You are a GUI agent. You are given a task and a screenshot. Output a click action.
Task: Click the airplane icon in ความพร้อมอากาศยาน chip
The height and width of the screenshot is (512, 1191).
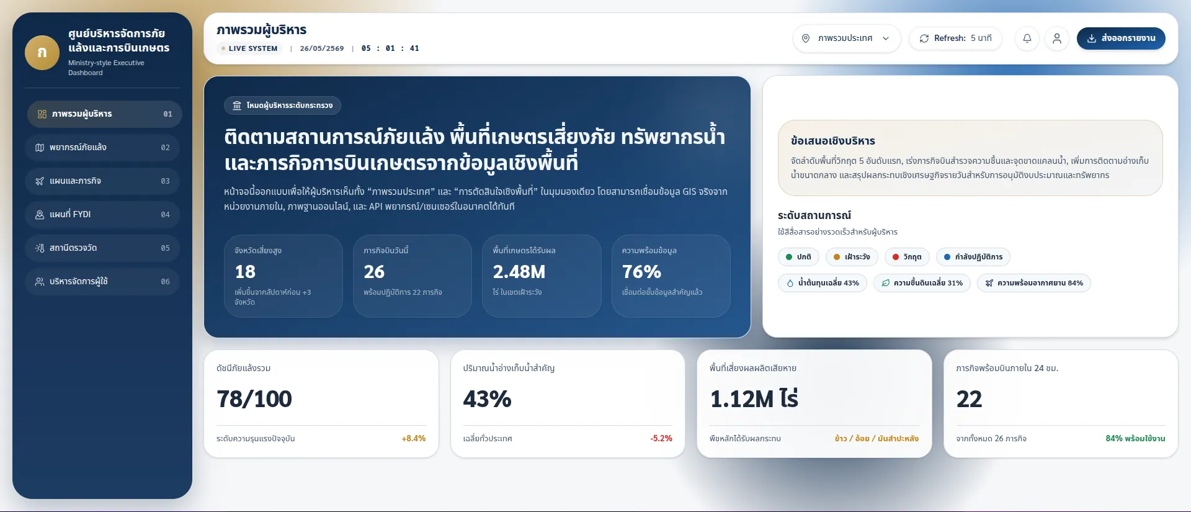coord(989,283)
